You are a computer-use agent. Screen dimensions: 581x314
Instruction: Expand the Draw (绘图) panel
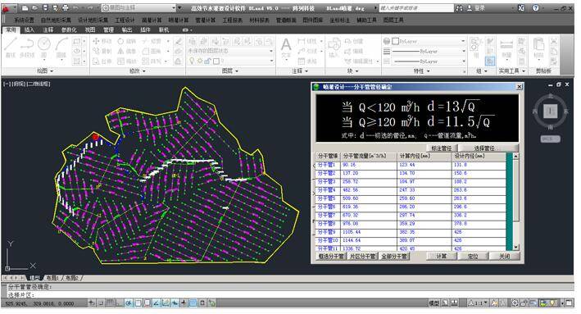coord(45,71)
